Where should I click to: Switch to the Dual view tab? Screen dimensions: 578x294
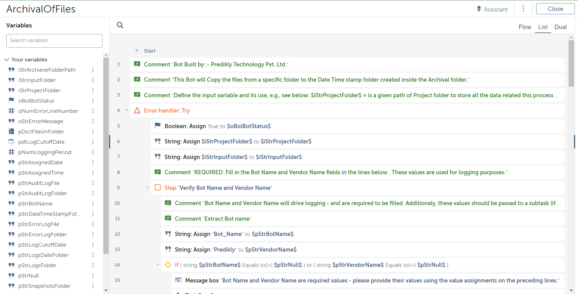click(560, 27)
